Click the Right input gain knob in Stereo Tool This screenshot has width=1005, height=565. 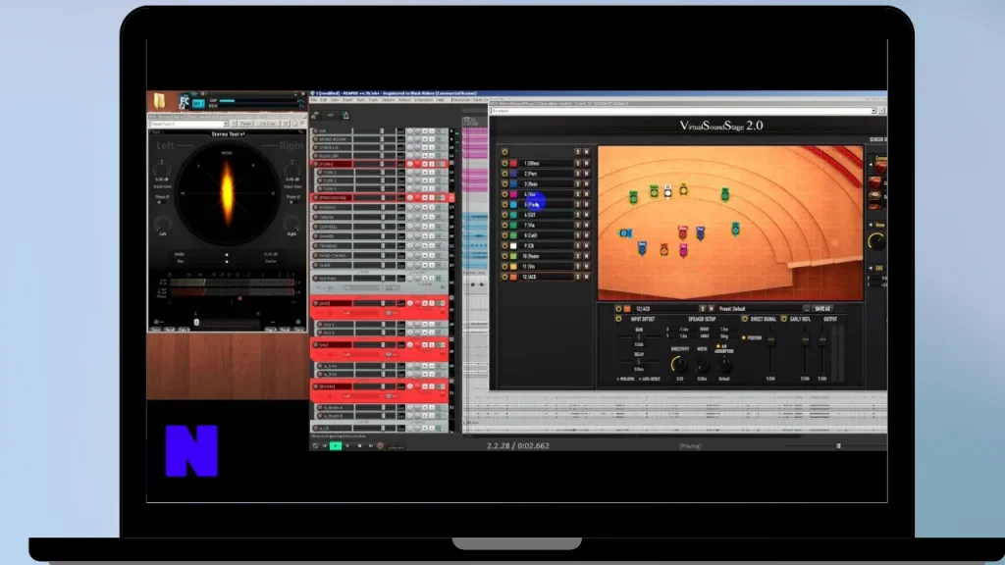click(292, 169)
